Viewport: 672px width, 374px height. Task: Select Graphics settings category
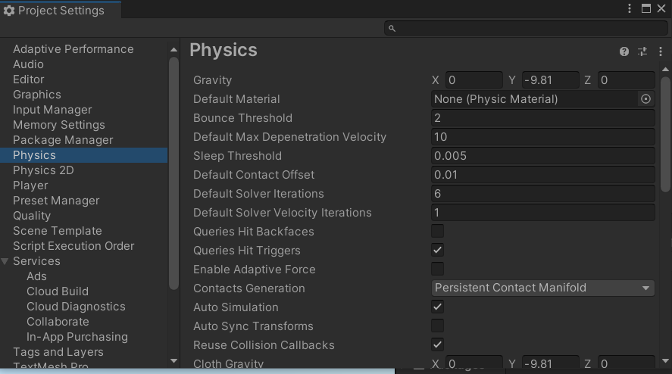pyautogui.click(x=37, y=95)
